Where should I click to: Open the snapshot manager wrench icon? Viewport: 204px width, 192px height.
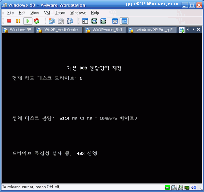pyautogui.click(x=70, y=21)
